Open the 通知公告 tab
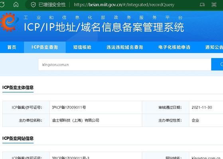The image size is (223, 159). click(x=214, y=47)
